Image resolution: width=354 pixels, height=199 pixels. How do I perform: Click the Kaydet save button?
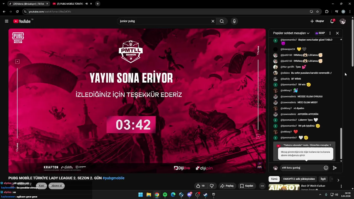click(x=247, y=186)
